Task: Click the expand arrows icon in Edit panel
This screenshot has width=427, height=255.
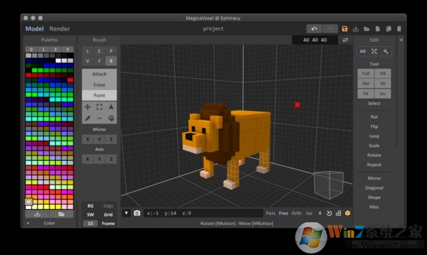Action: 374,51
